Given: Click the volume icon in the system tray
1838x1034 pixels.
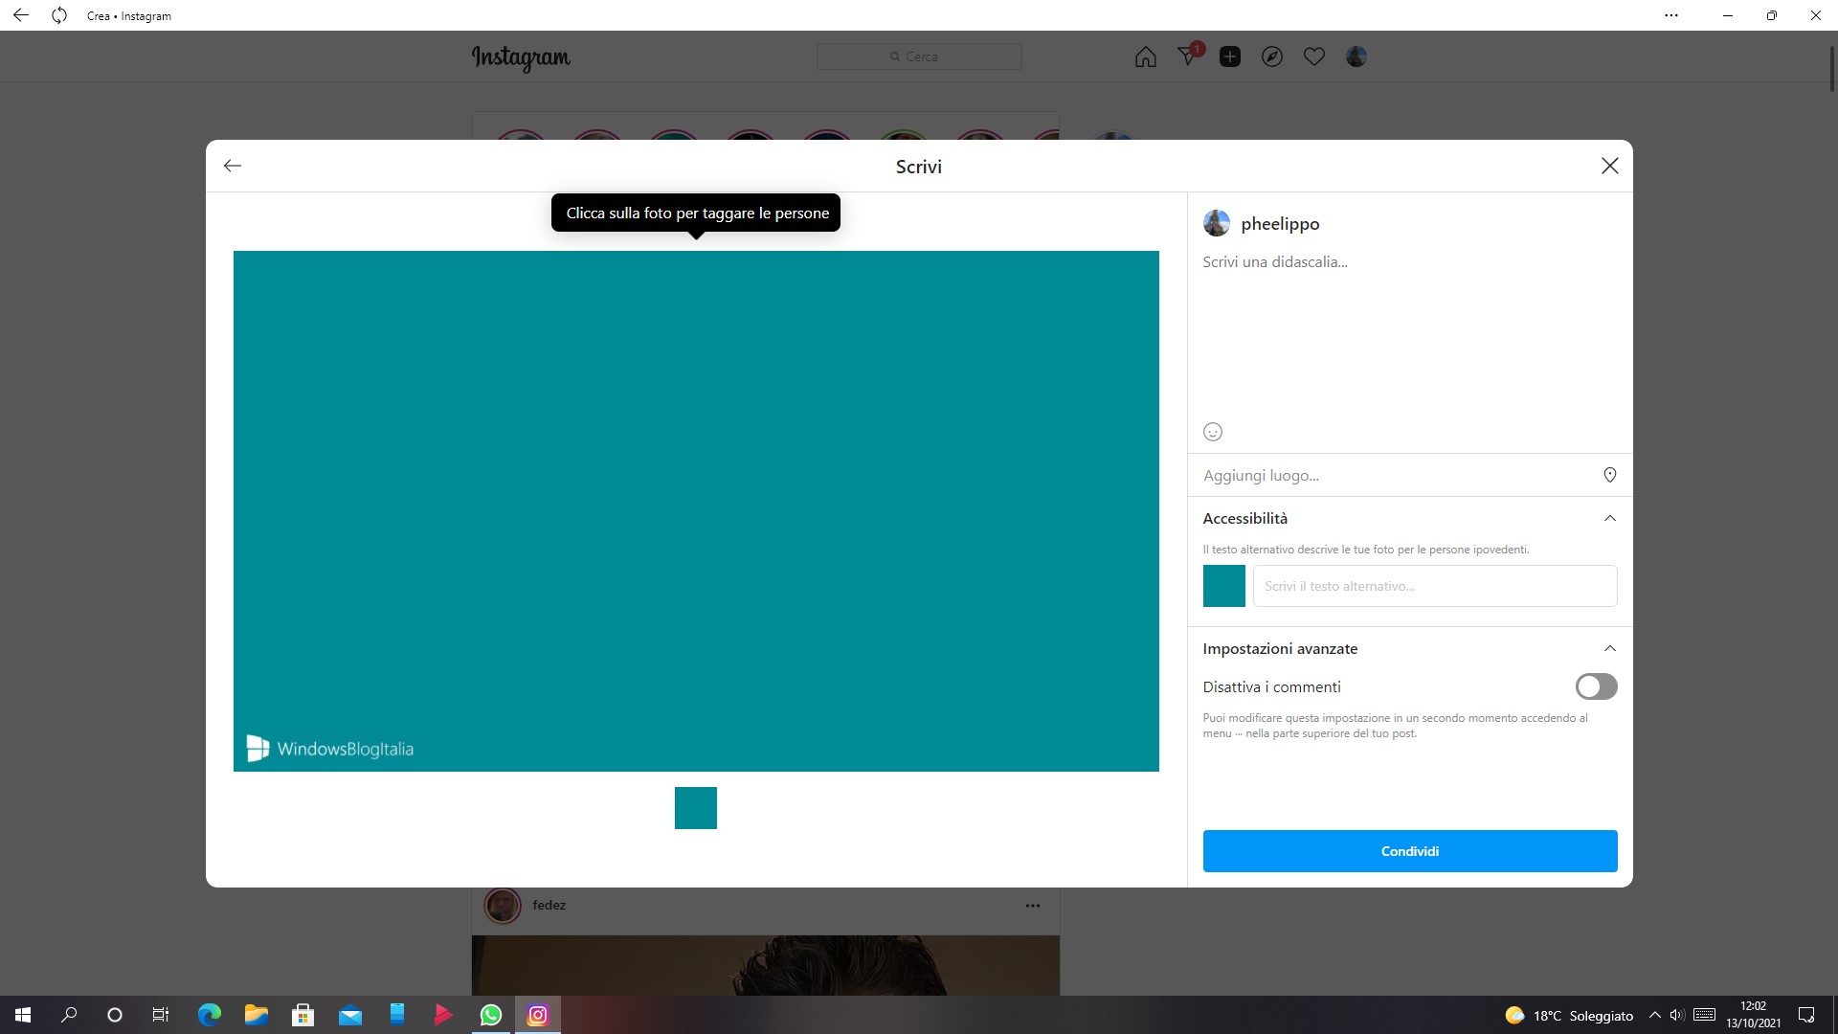Looking at the screenshot, I should (x=1677, y=1015).
